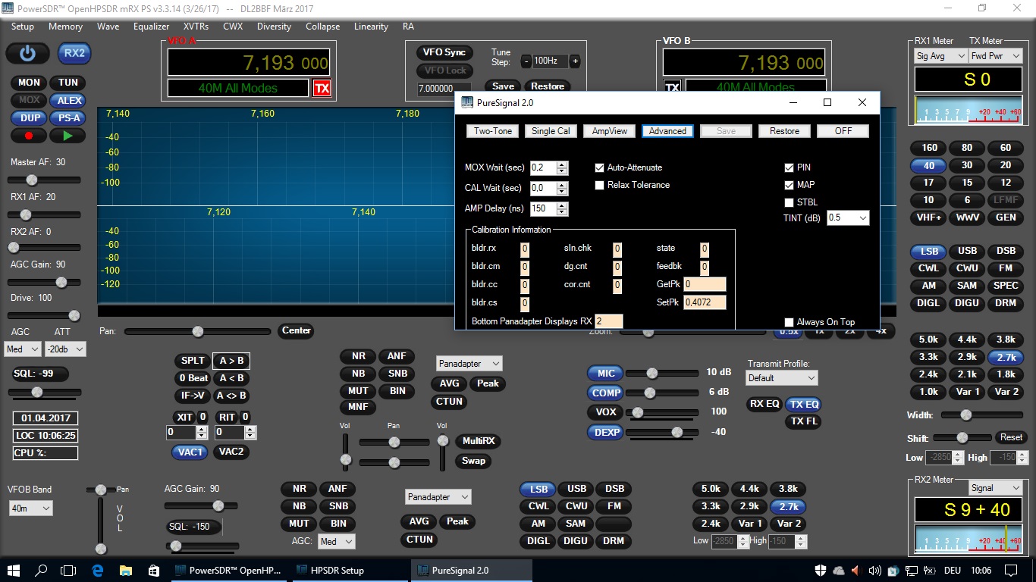The width and height of the screenshot is (1036, 582).
Task: Adjust Master AF slider
Action: (x=44, y=180)
